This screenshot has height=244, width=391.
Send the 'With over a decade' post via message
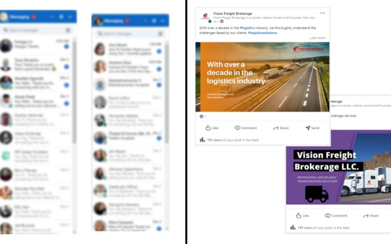[312, 127]
